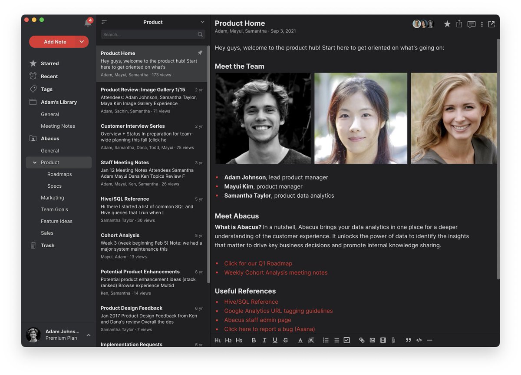The width and height of the screenshot is (521, 375).
Task: Open the text color tool
Action: (x=300, y=340)
